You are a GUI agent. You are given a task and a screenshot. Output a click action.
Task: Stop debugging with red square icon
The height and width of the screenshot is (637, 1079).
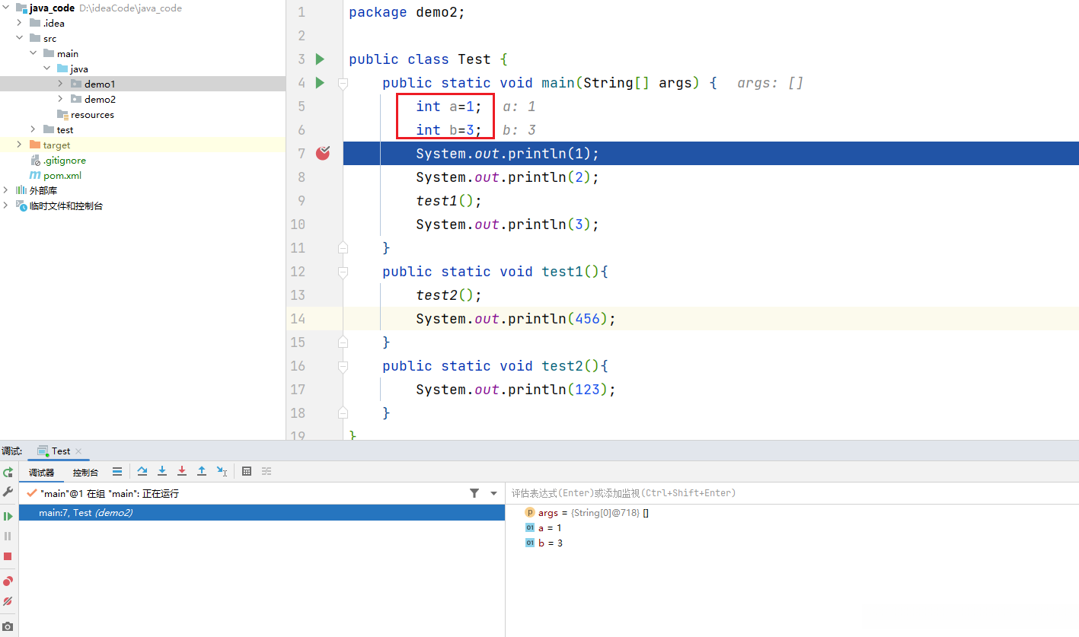click(x=8, y=556)
